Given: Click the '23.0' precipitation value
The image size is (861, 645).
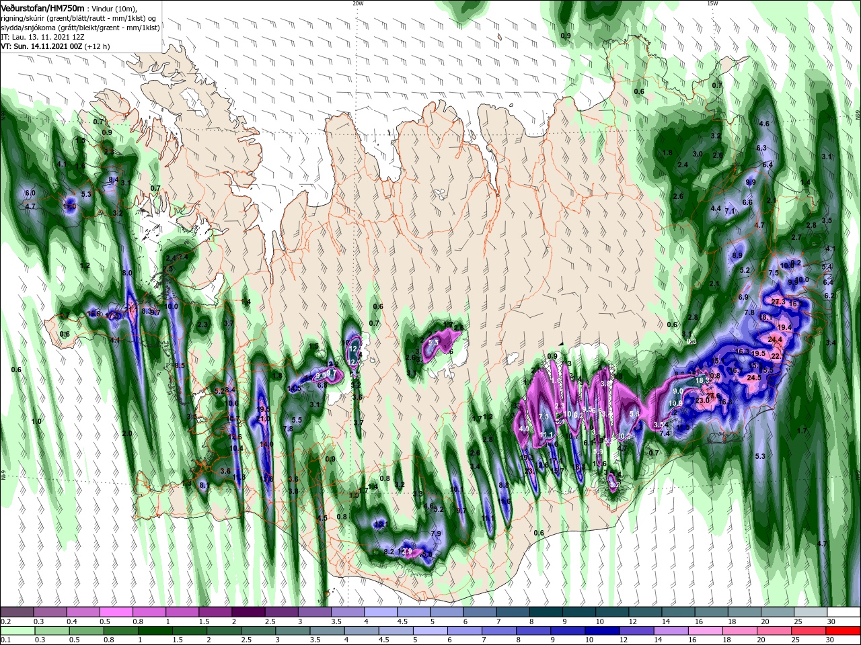Looking at the screenshot, I should pyautogui.click(x=702, y=400).
